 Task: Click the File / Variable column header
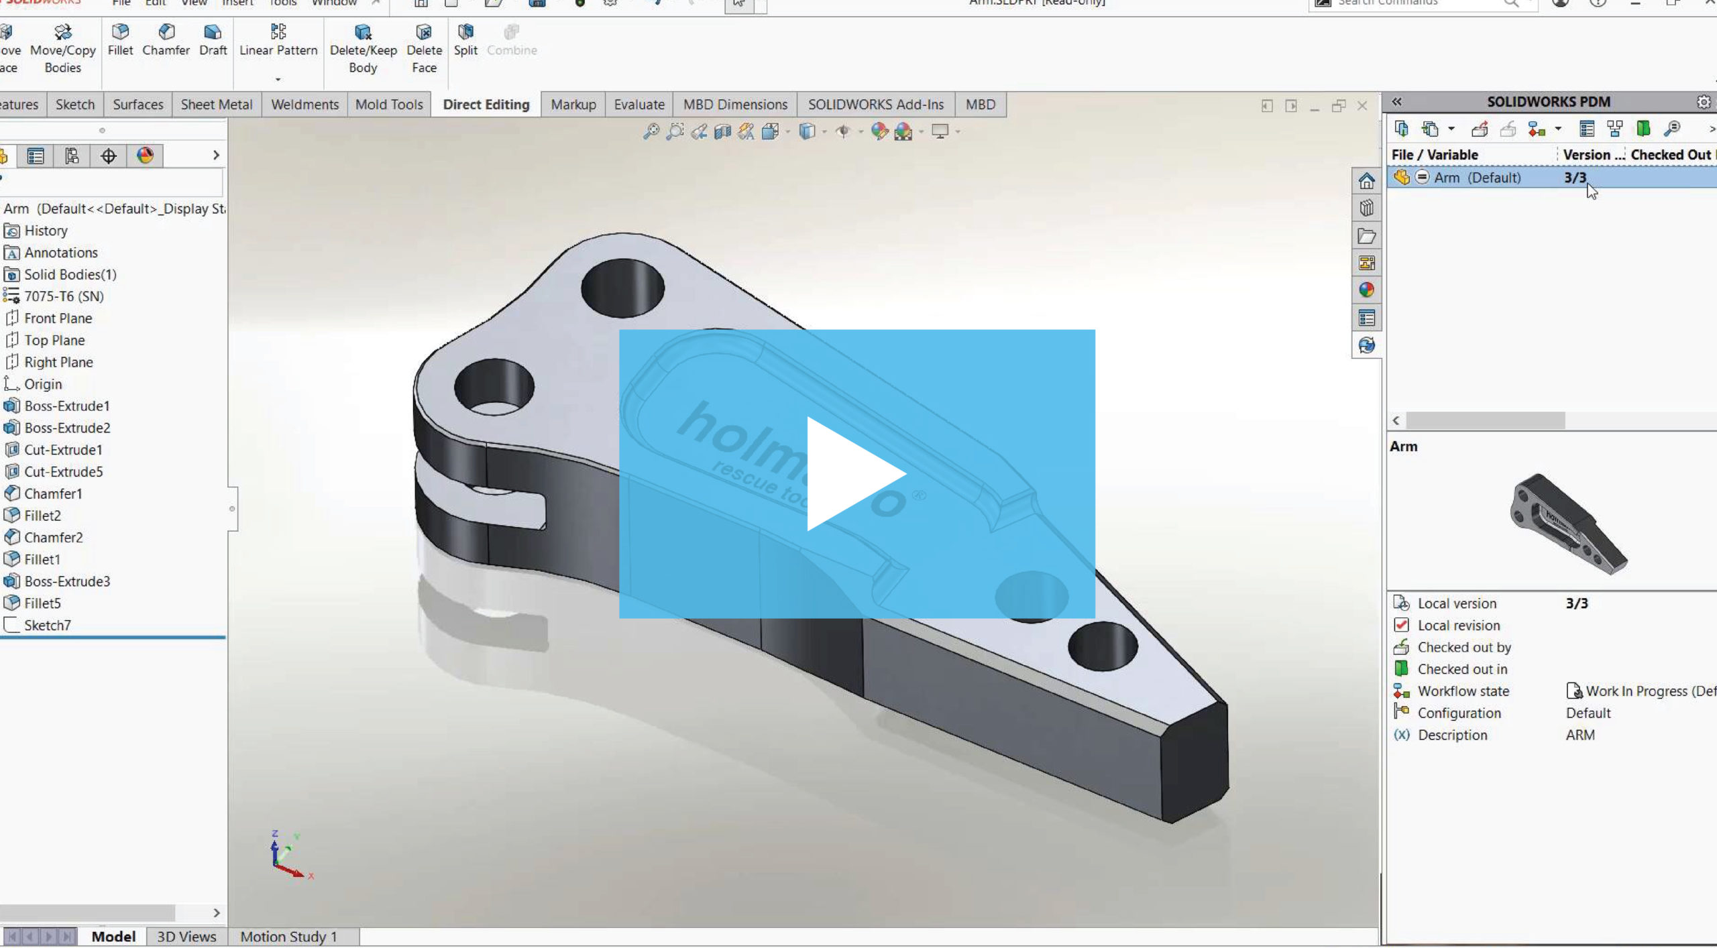click(x=1435, y=155)
